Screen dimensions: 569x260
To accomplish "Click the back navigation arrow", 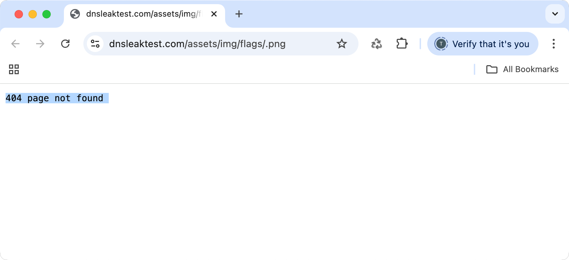I will click(x=15, y=44).
